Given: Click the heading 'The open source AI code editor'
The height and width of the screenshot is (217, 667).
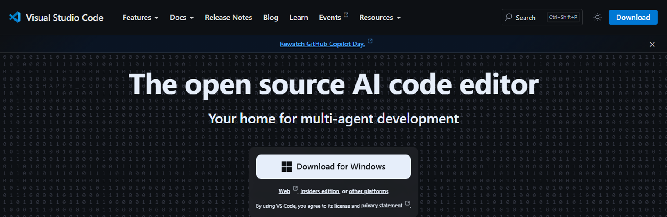Looking at the screenshot, I should pyautogui.click(x=333, y=84).
